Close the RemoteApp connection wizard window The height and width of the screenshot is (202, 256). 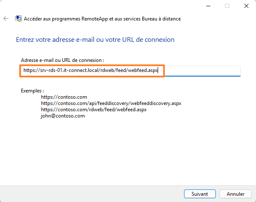click(246, 6)
